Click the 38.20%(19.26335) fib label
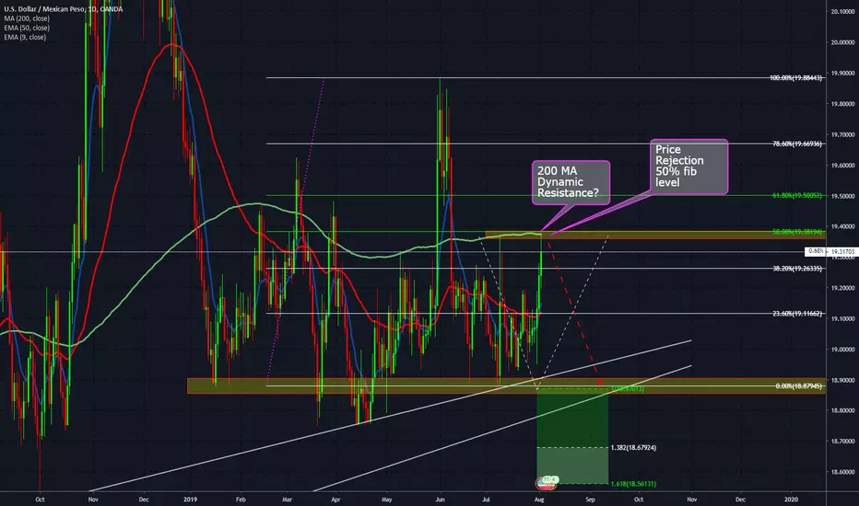Image resolution: width=859 pixels, height=506 pixels. pos(797,268)
